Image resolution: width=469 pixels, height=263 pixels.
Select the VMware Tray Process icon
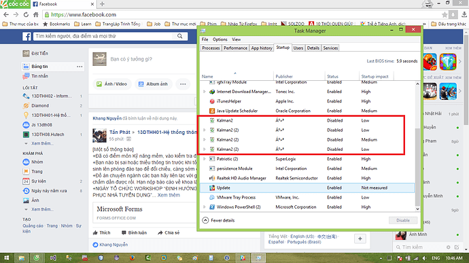pos(212,197)
